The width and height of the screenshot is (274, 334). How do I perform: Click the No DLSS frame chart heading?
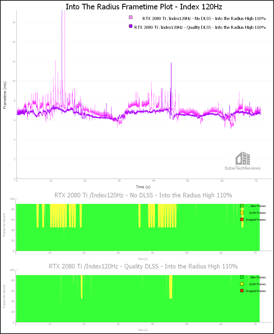click(x=143, y=195)
